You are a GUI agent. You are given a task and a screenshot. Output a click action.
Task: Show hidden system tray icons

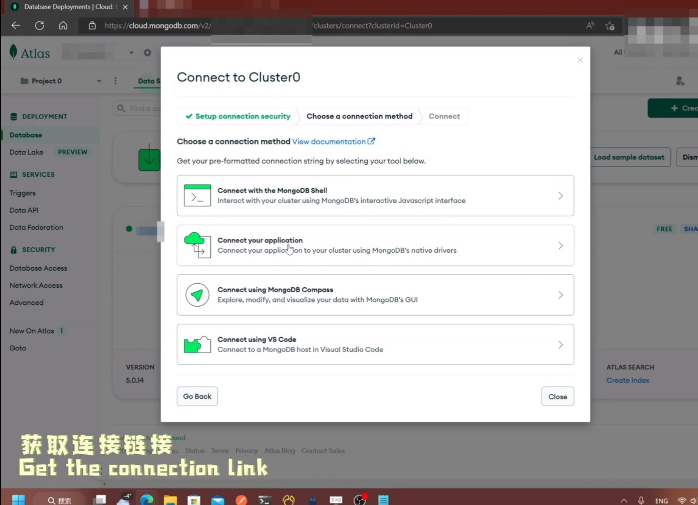click(624, 501)
